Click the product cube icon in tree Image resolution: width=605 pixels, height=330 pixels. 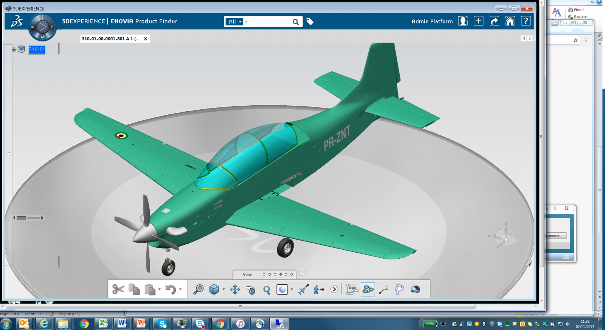point(22,49)
